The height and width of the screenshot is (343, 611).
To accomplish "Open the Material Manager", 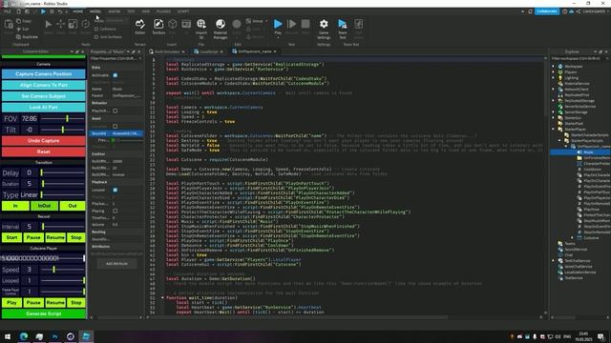I will click(x=221, y=28).
